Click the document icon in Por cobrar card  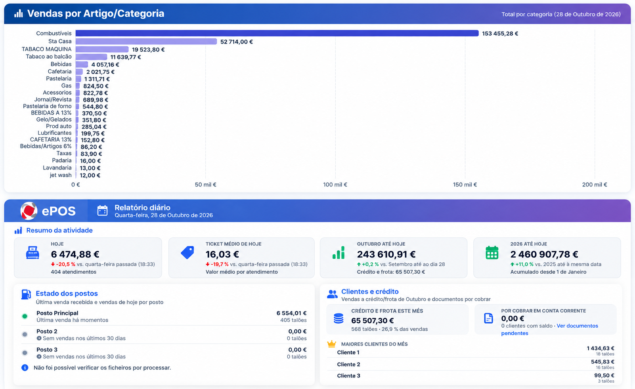(x=489, y=318)
